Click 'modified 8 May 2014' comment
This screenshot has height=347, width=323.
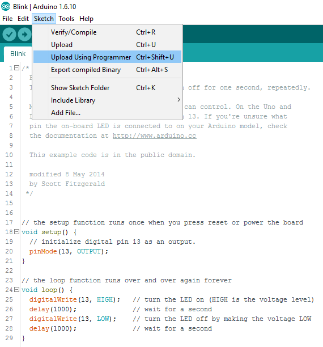pyautogui.click(x=67, y=174)
